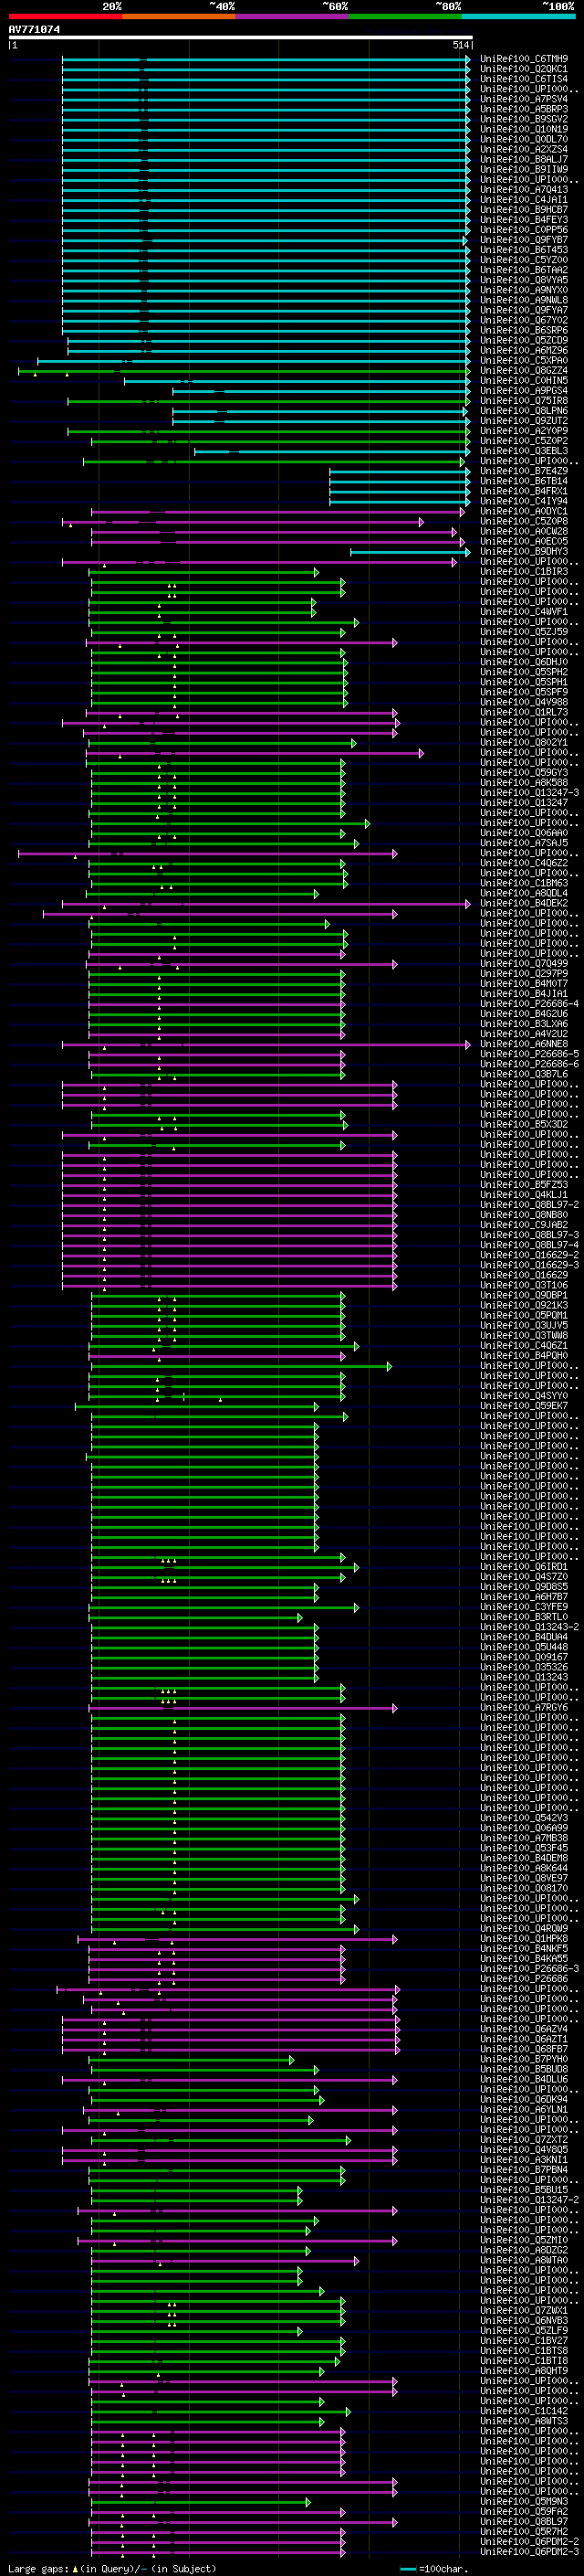Select hit label UniRef100_C0PP56
Screen dimensions: 584x2576
click(524, 230)
